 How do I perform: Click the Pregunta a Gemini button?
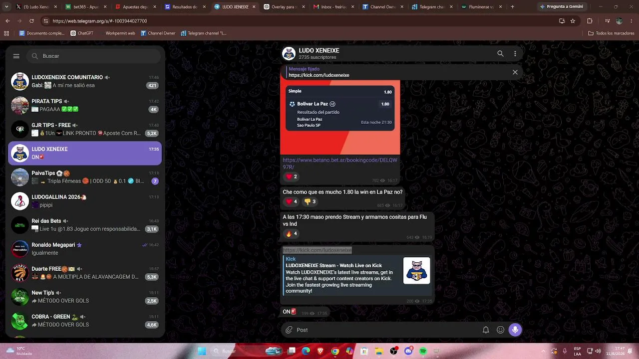(x=561, y=7)
